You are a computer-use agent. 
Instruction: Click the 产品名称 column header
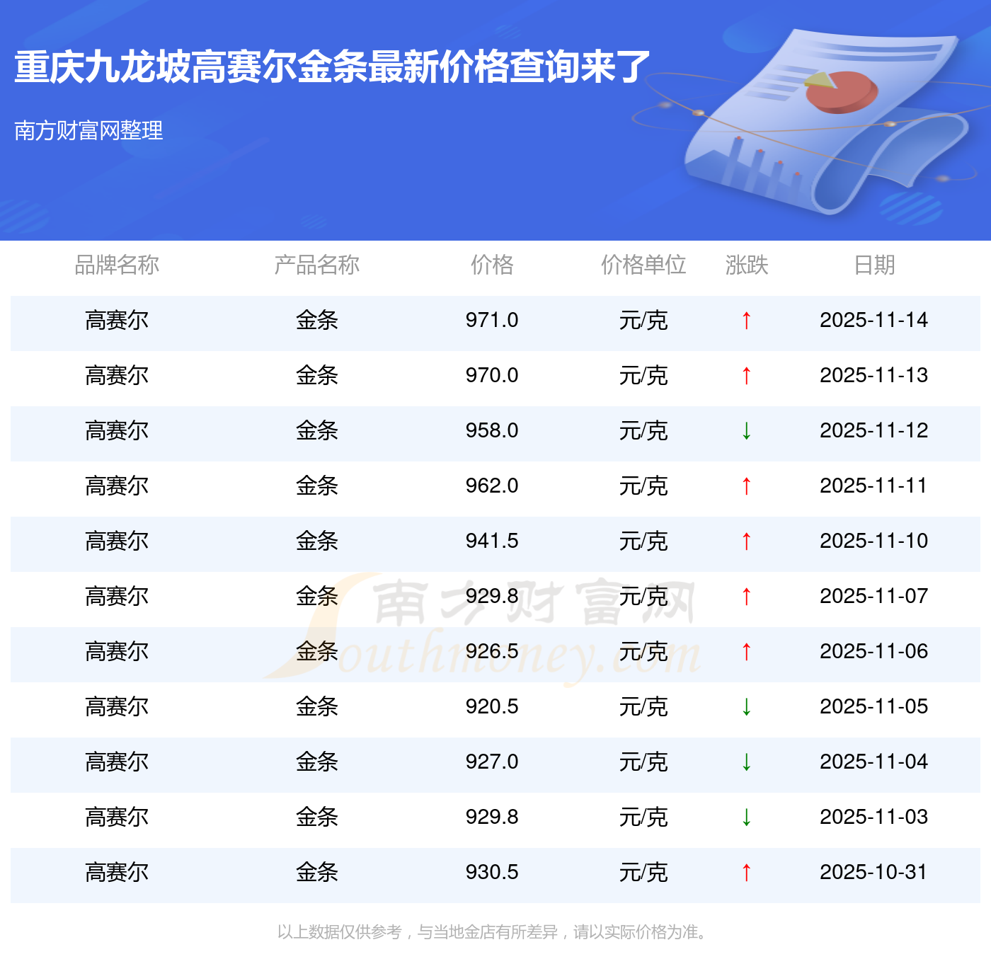tap(316, 265)
